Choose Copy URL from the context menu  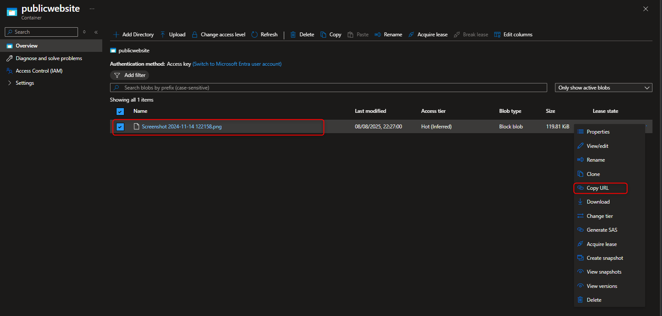[598, 188]
